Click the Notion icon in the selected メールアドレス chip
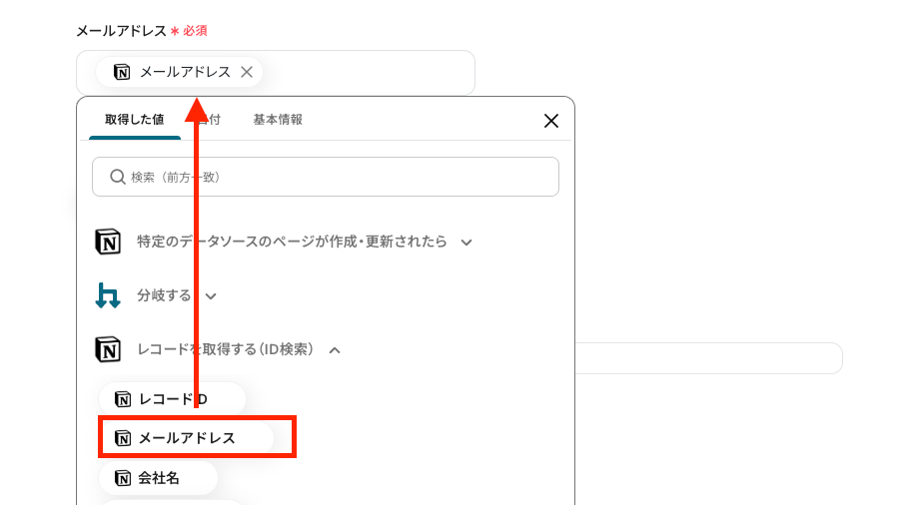Screen dimensions: 907x505 [x=122, y=72]
